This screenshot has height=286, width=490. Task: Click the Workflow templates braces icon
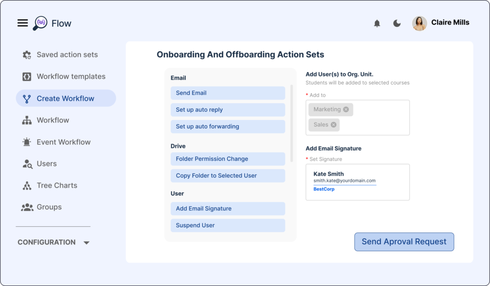pyautogui.click(x=27, y=77)
